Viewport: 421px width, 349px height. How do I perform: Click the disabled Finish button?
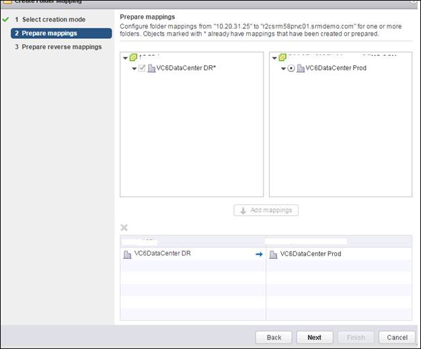pyautogui.click(x=356, y=338)
